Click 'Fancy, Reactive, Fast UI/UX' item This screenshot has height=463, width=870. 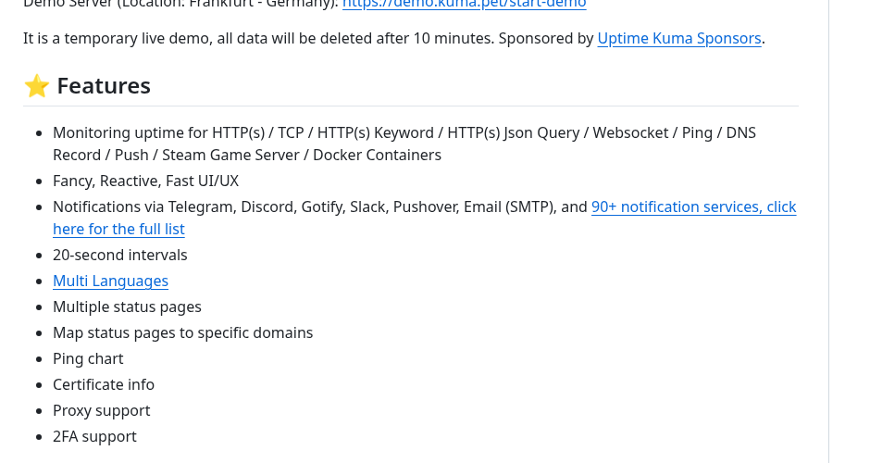tap(145, 181)
